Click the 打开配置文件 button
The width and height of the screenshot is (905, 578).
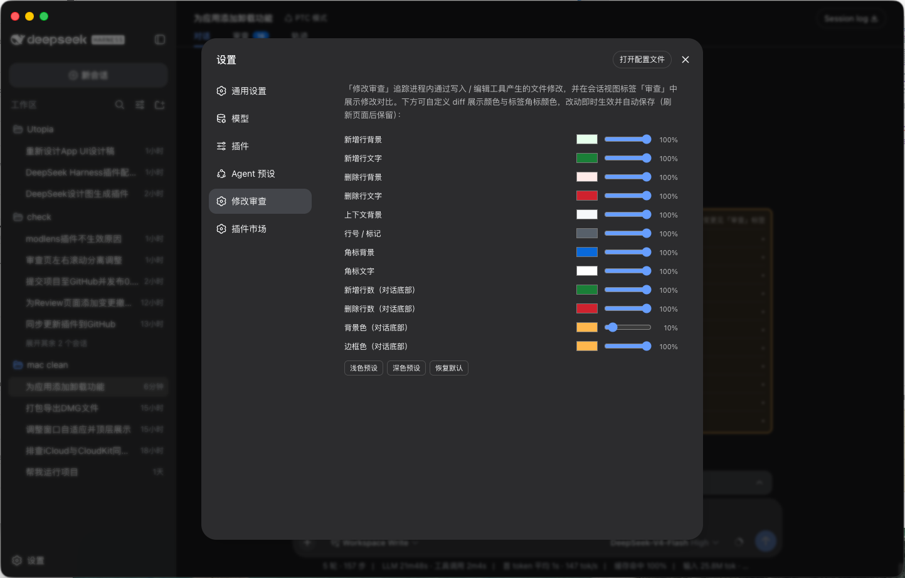pos(642,60)
